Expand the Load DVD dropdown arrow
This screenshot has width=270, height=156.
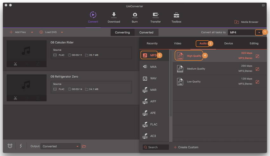click(x=62, y=32)
